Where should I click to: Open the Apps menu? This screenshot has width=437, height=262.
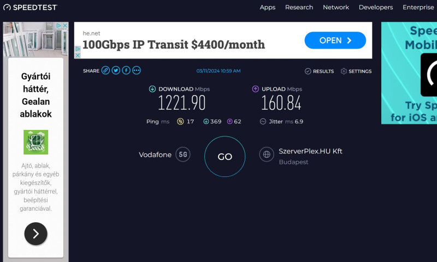click(x=268, y=7)
